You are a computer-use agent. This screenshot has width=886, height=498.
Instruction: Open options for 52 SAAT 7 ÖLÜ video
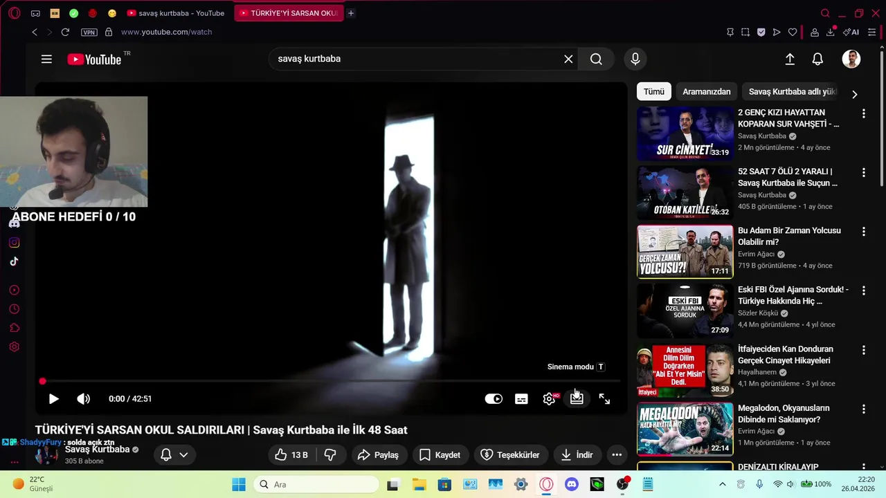pyautogui.click(x=863, y=172)
